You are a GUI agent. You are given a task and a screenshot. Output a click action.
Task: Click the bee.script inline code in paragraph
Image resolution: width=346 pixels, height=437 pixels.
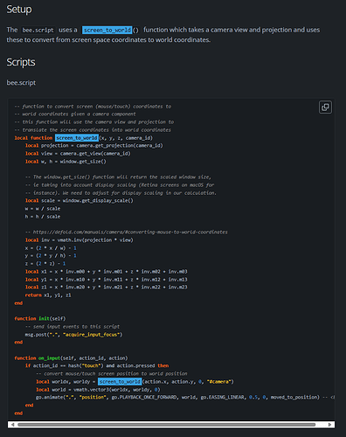click(x=38, y=30)
